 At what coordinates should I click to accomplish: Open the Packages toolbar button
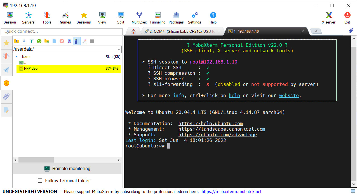pos(176,18)
